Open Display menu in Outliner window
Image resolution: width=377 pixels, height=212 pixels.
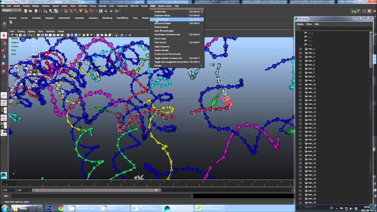pos(300,24)
